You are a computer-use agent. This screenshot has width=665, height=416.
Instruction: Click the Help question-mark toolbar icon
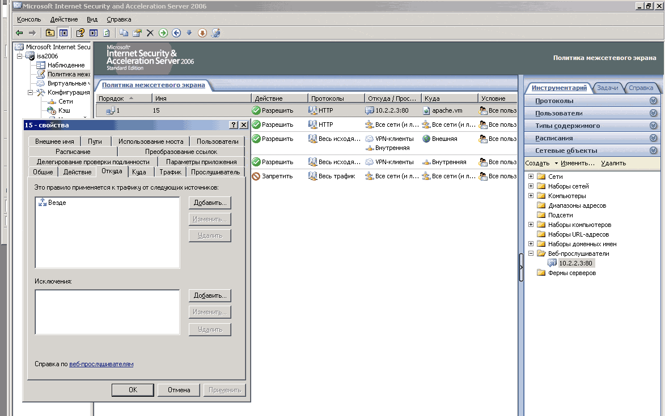tap(81, 33)
